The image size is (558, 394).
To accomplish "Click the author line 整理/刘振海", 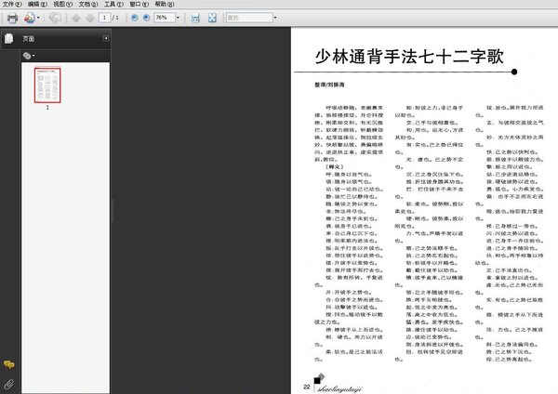I will pyautogui.click(x=329, y=85).
